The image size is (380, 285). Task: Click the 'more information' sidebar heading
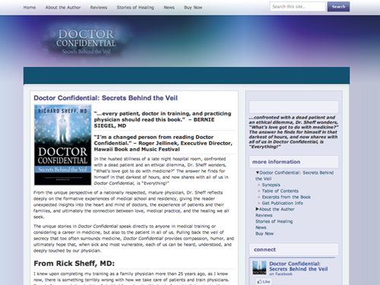276,162
